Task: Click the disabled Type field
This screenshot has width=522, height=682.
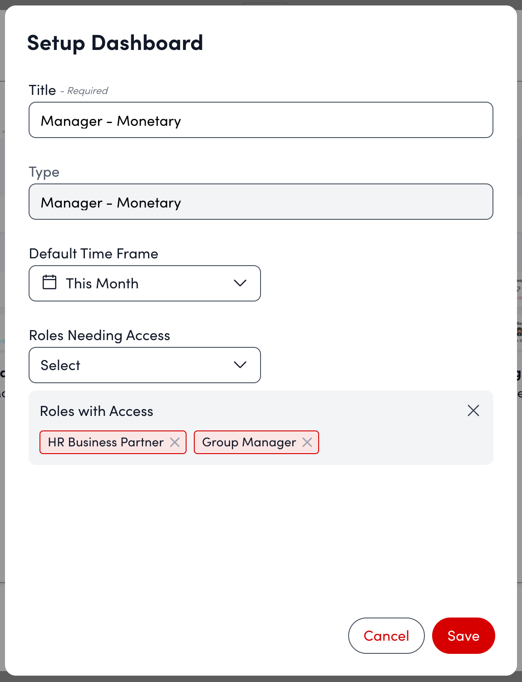Action: click(261, 202)
